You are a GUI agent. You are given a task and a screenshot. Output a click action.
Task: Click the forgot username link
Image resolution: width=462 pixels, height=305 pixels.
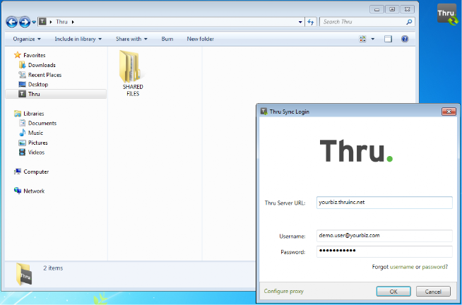coord(401,267)
